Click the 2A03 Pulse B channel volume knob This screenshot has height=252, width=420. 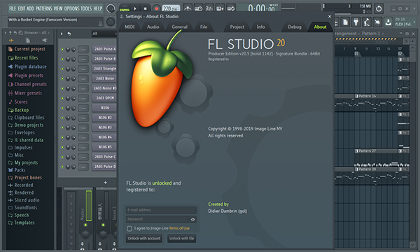[73, 59]
